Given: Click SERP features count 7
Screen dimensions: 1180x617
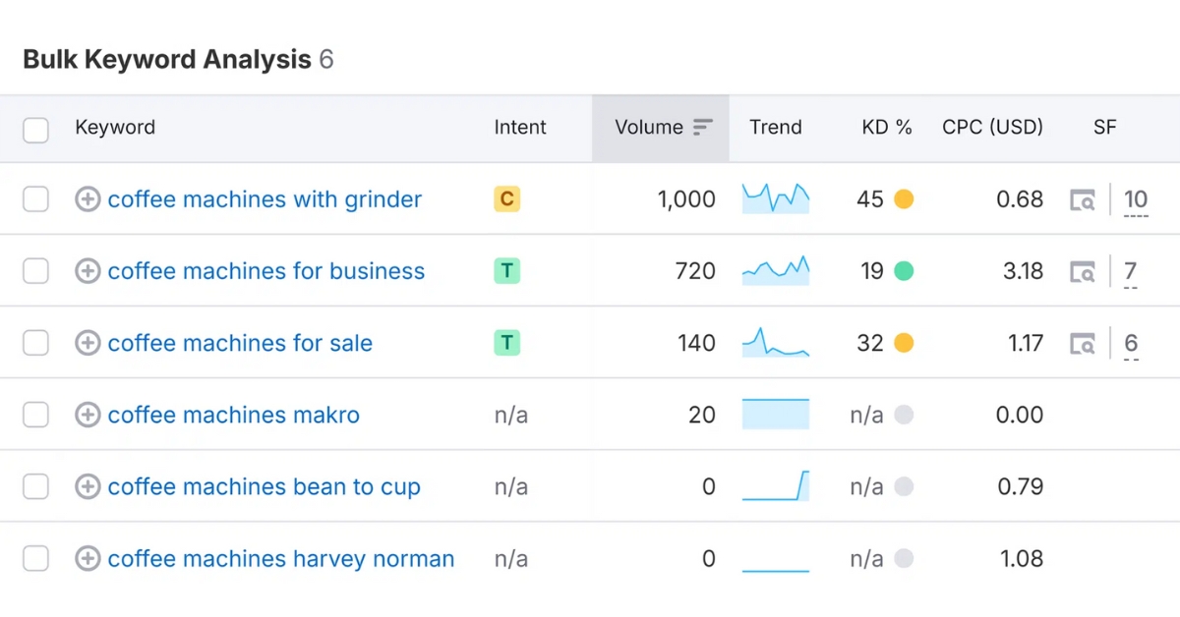Looking at the screenshot, I should coord(1131,272).
